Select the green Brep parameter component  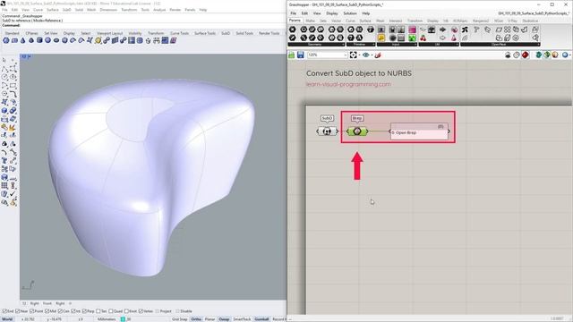point(357,131)
